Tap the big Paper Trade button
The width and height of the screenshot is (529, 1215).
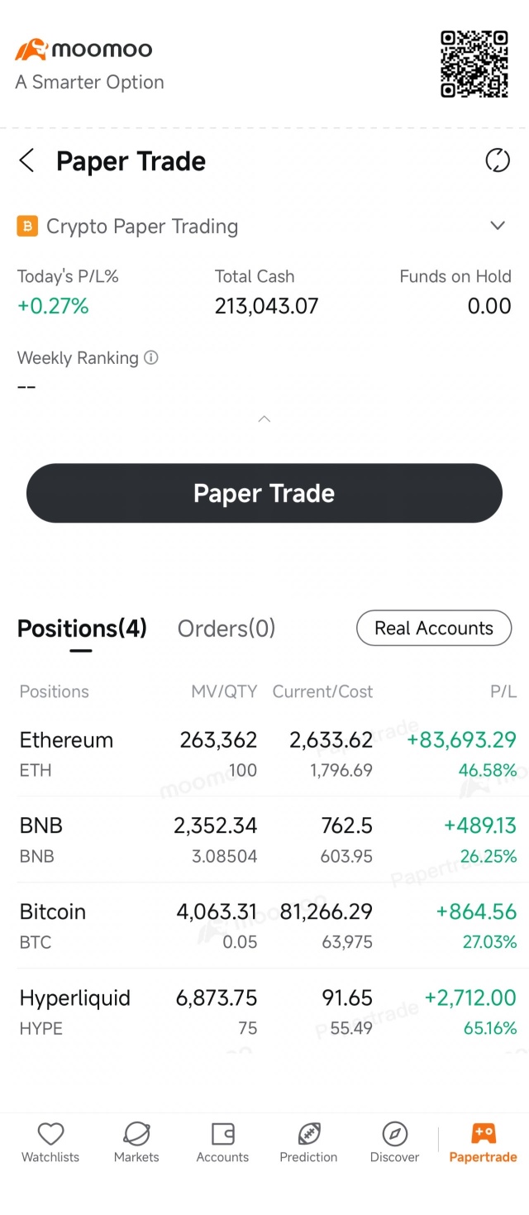tap(264, 493)
